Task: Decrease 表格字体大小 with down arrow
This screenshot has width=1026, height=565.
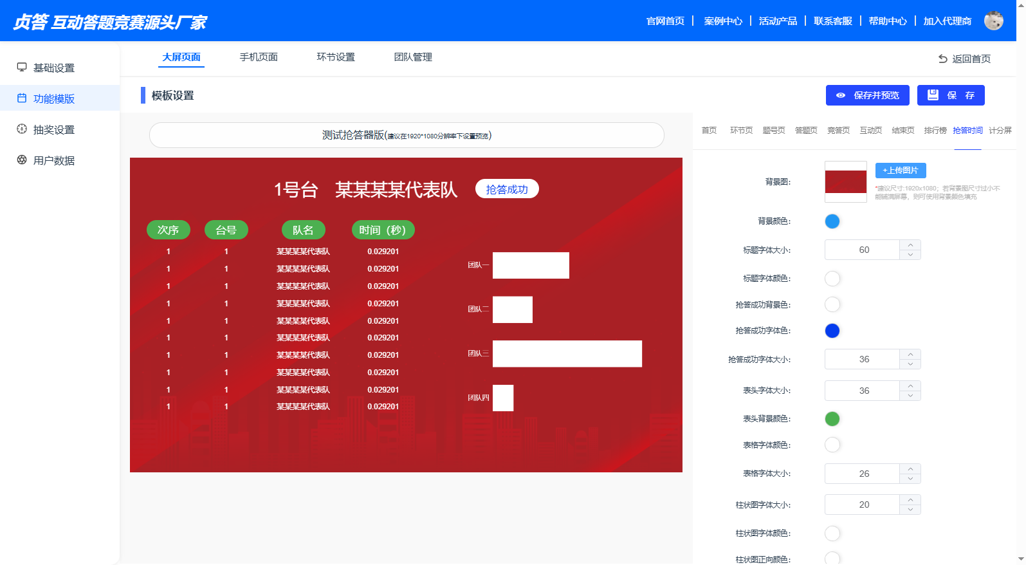Action: click(x=910, y=479)
